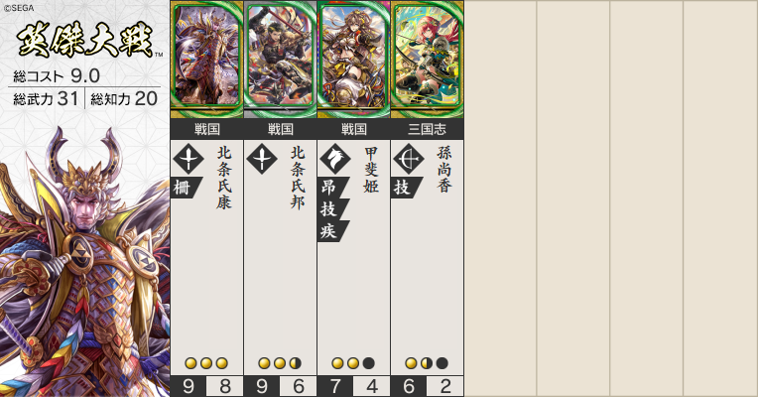The height and width of the screenshot is (397, 758).
Task: Open the 甲斐姫 card portrait
Action: pos(354,59)
